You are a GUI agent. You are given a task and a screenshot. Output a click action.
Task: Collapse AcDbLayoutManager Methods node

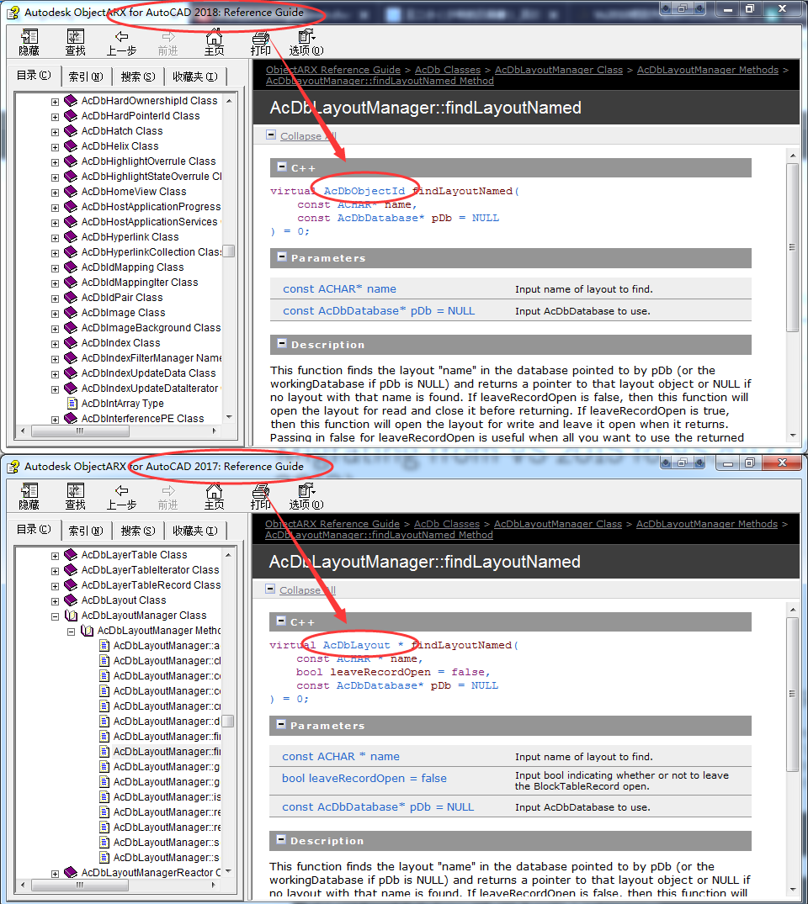[x=71, y=632]
